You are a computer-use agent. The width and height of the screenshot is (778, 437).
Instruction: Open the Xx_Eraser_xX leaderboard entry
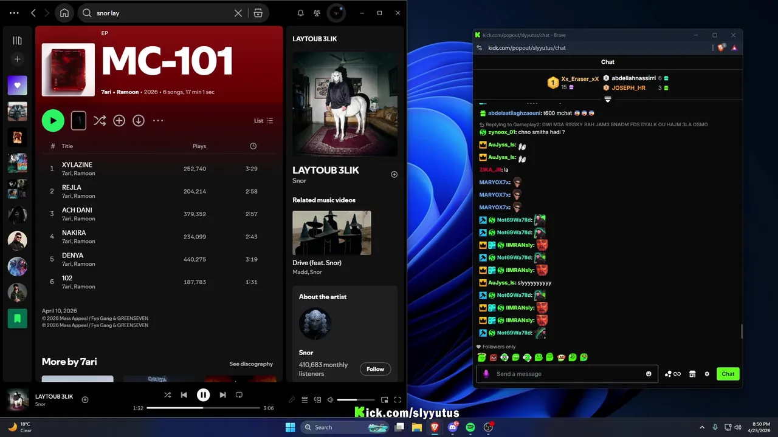573,83
